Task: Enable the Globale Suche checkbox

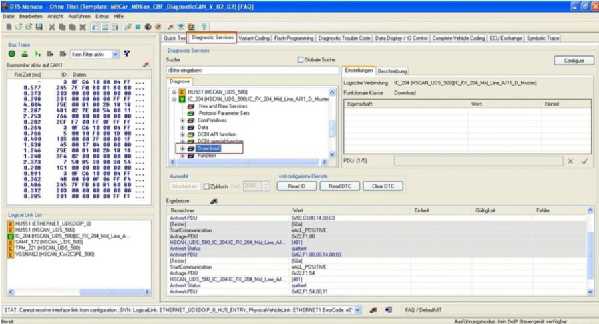Action: click(x=300, y=60)
